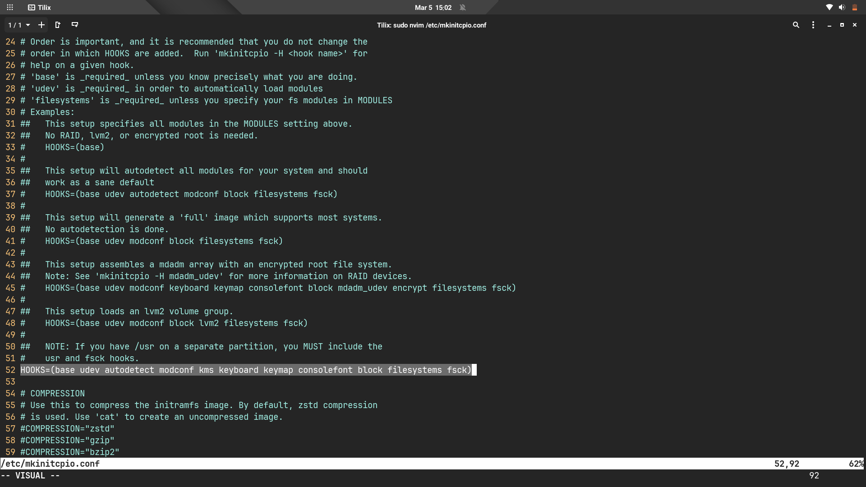Add a new session with plus button

click(x=41, y=25)
